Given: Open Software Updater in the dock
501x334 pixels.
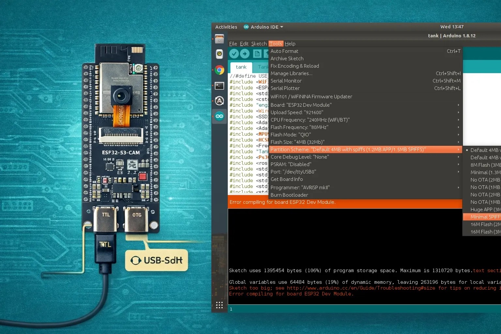Looking at the screenshot, I should [220, 101].
